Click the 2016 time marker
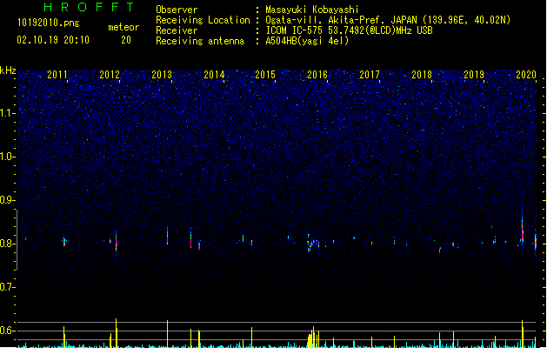This screenshot has width=547, height=348. coord(317,75)
